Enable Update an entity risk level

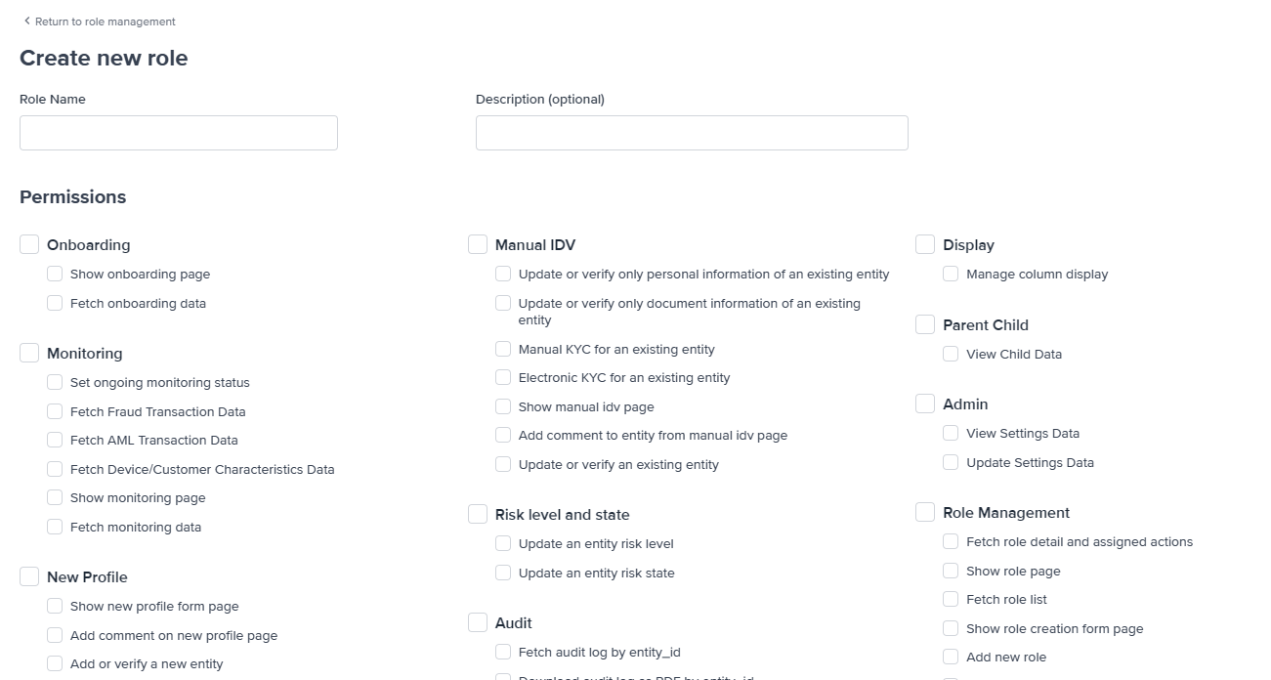pos(503,543)
